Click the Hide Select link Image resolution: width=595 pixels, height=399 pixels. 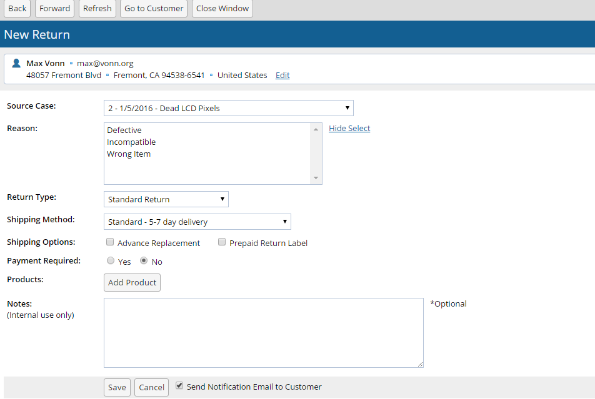[349, 129]
